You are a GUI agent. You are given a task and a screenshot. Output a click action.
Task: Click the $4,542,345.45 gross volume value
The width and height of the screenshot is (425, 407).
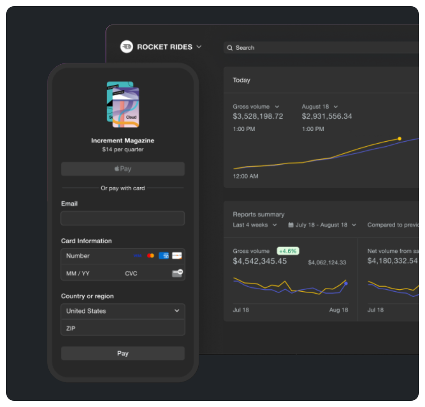tap(260, 261)
